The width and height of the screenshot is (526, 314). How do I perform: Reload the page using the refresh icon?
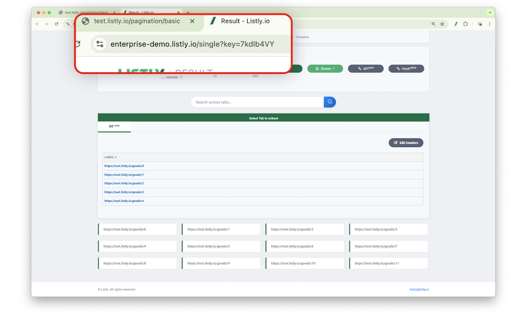click(x=57, y=24)
